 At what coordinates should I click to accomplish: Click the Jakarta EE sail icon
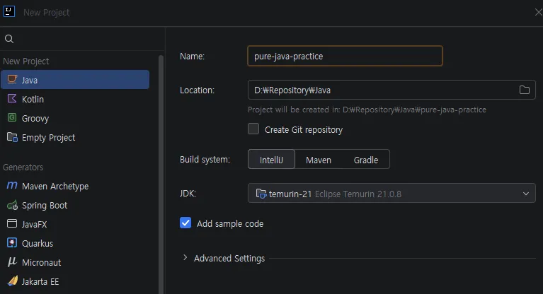13,281
